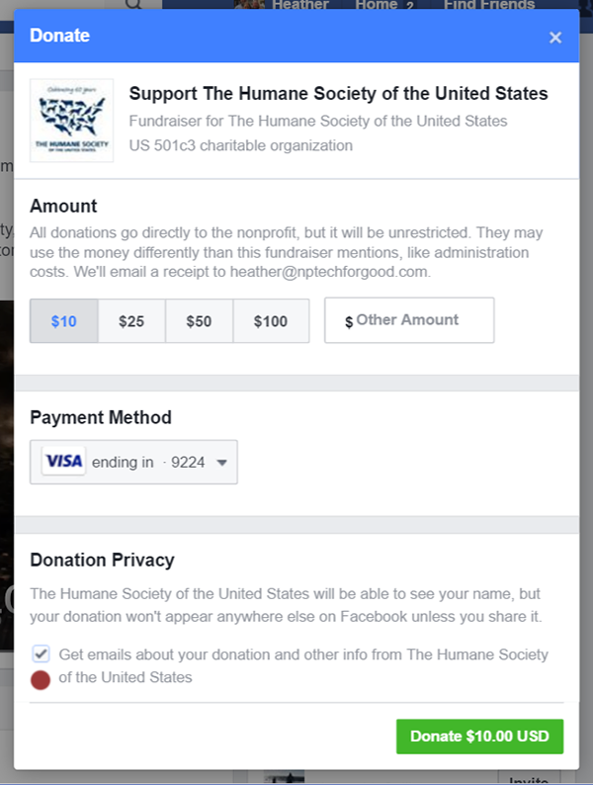Click the red circle marker below checkbox

click(x=41, y=680)
